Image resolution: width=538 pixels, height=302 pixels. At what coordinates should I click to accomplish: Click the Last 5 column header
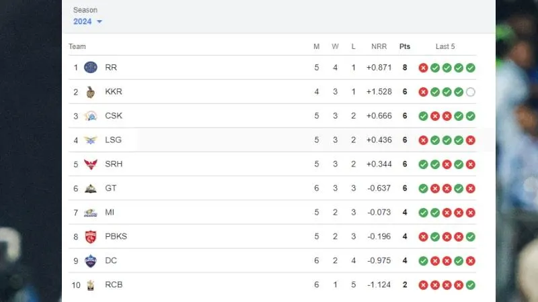[445, 46]
